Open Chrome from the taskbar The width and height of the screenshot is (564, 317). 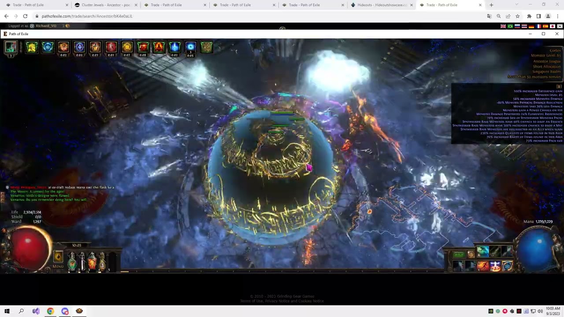50,311
